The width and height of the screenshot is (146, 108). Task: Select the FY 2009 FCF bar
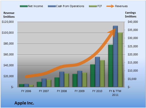point(85,80)
